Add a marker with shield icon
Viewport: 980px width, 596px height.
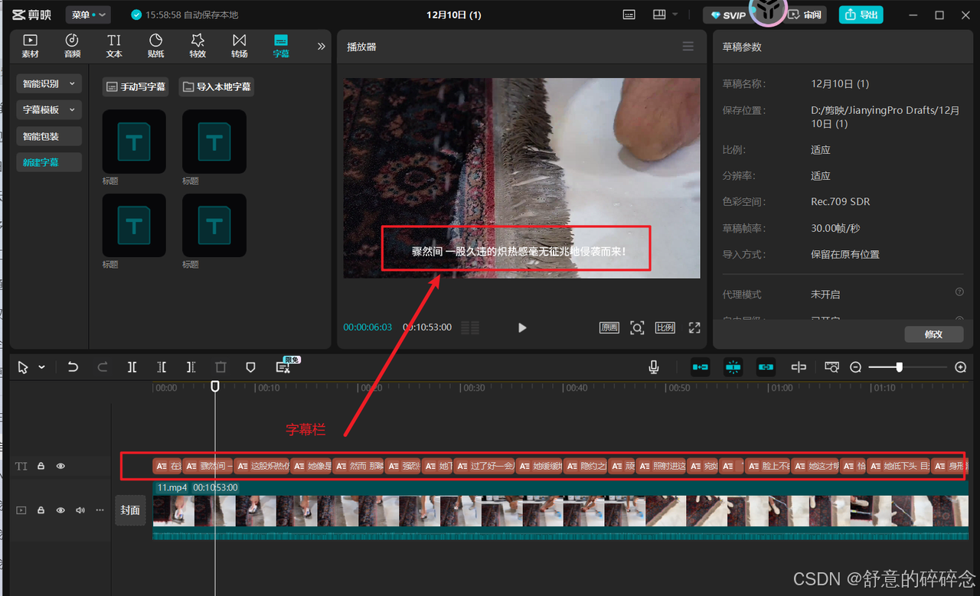coord(250,367)
